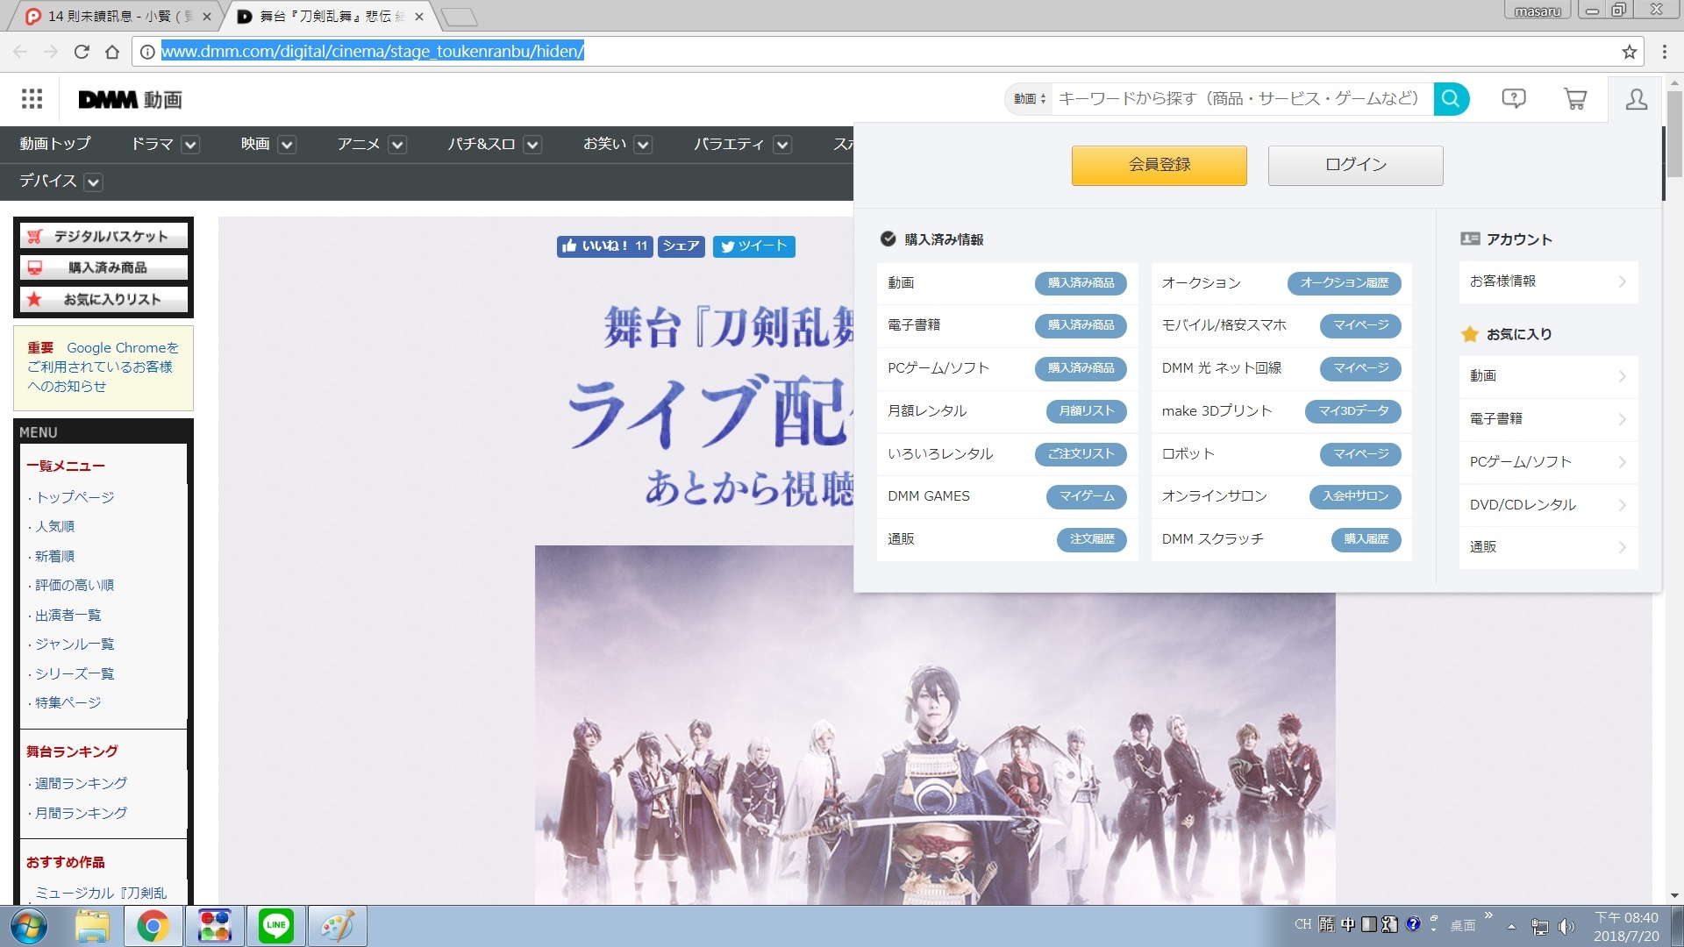Click the Facebook いいね! like button
Screen dimensions: 1684x947
tap(603, 246)
